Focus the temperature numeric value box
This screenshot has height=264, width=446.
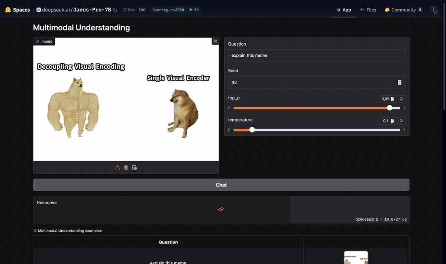pyautogui.click(x=387, y=121)
